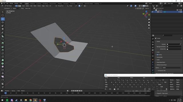The width and height of the screenshot is (183, 102).
Task: Open the File menu
Action: [x=4, y=4]
